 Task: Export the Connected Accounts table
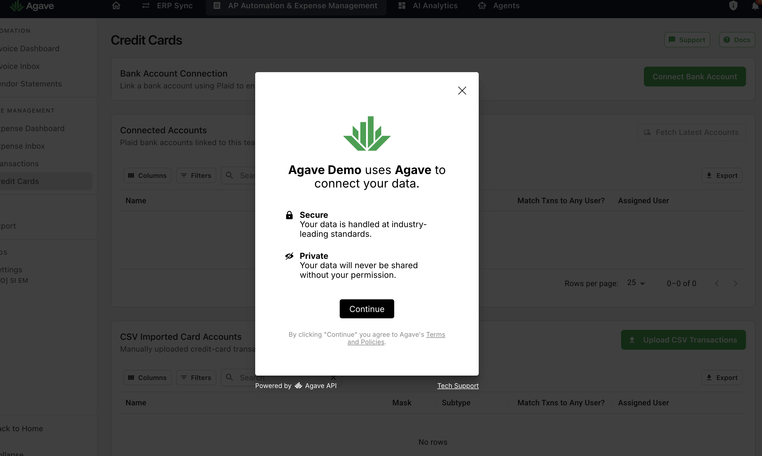coord(722,175)
